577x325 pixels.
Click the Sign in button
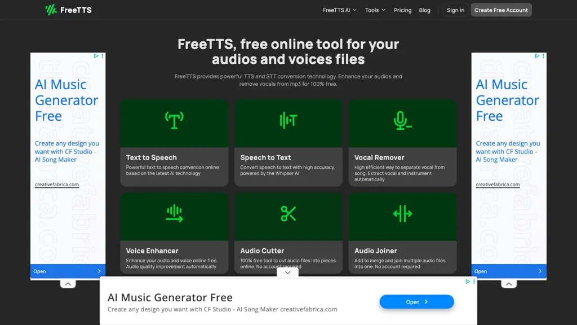click(x=455, y=10)
